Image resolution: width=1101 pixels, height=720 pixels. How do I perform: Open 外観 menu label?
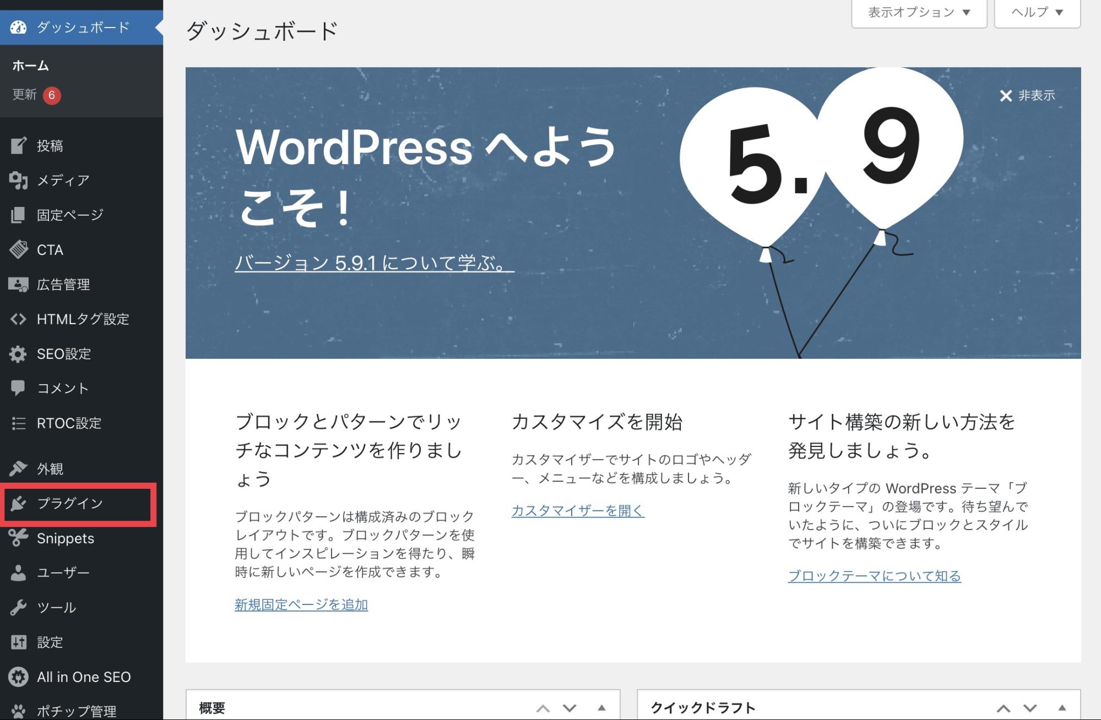click(50, 468)
